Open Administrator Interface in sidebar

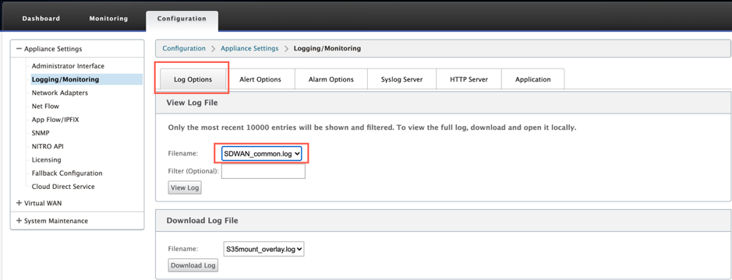[68, 66]
